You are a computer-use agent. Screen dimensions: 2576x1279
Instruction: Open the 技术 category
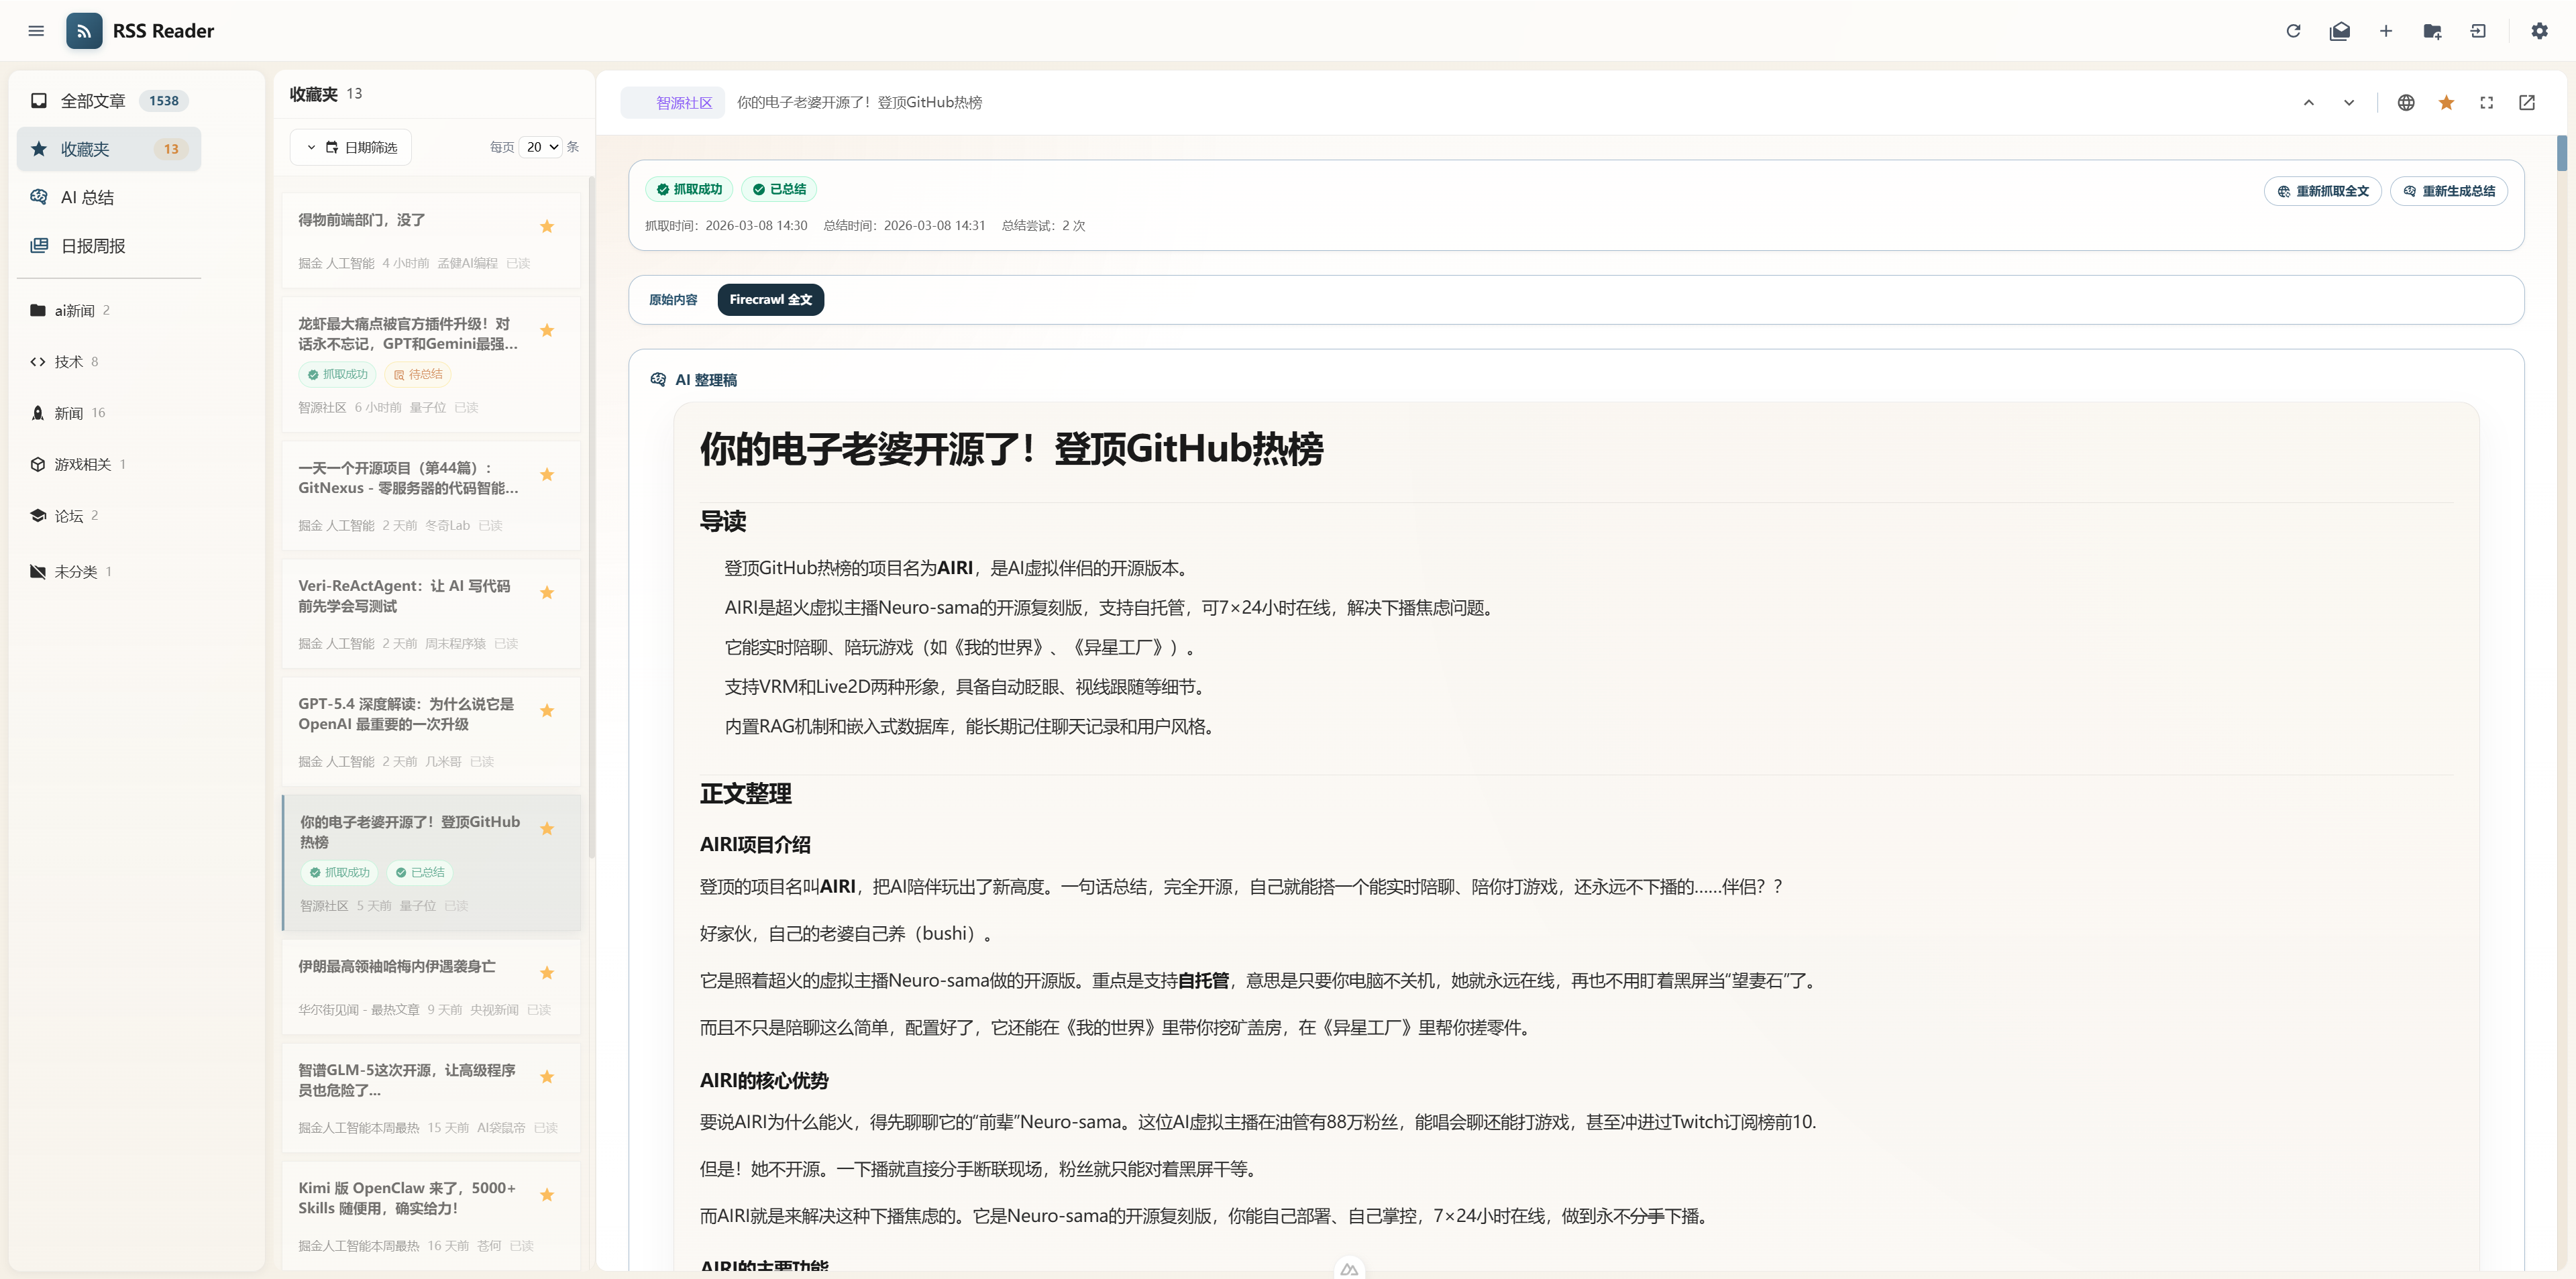(x=109, y=361)
